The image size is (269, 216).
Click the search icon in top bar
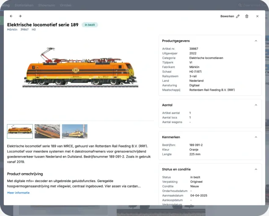[x=240, y=6]
